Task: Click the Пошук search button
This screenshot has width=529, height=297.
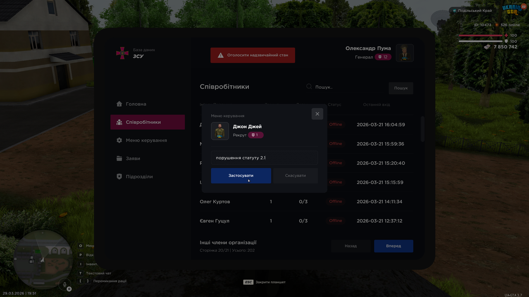Action: (401, 88)
